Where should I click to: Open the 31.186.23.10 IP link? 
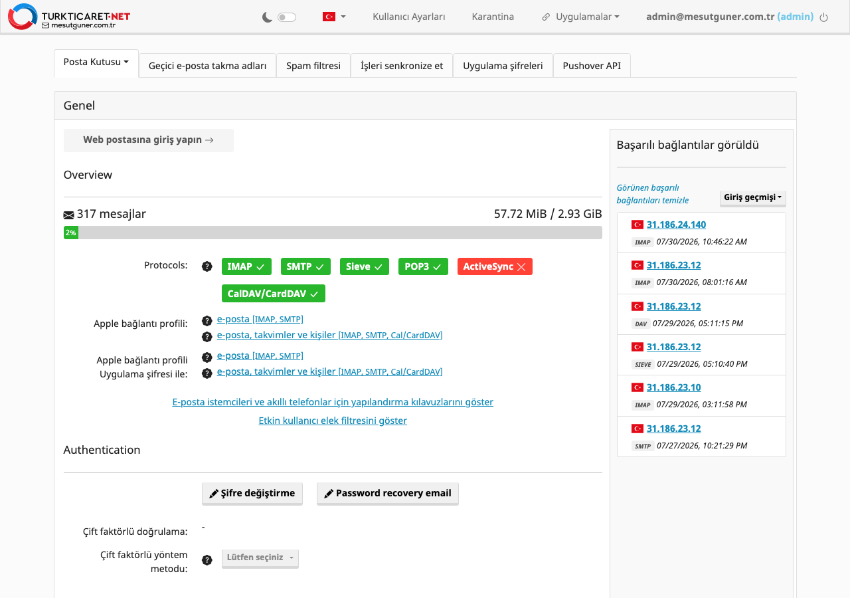(674, 387)
